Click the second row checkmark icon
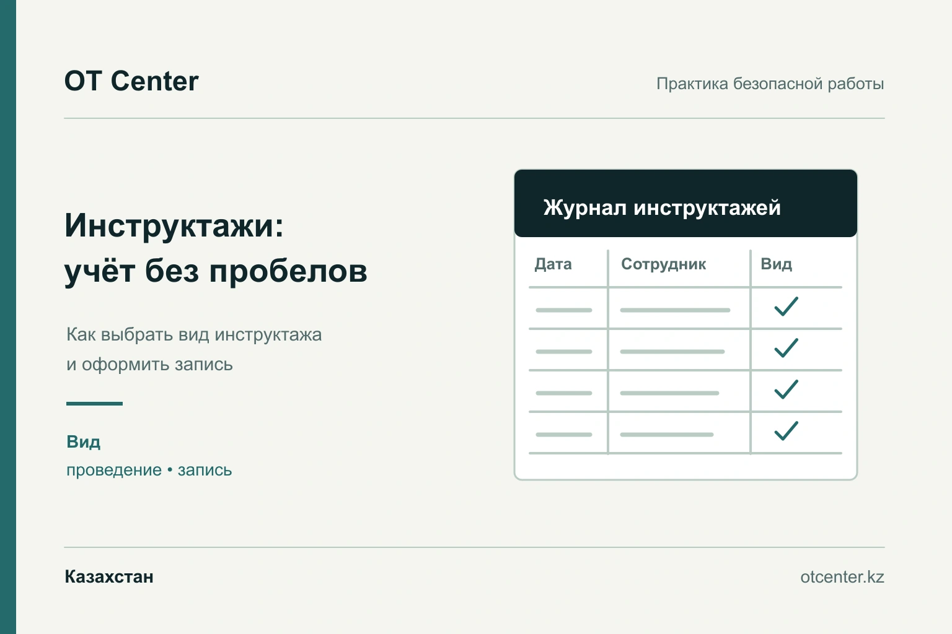 pyautogui.click(x=786, y=348)
